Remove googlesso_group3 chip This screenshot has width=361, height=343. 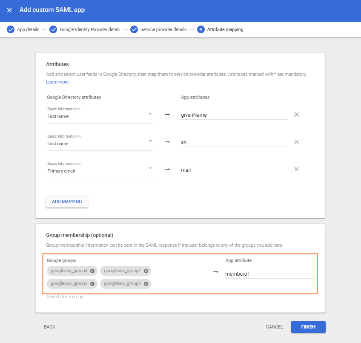[146, 284]
